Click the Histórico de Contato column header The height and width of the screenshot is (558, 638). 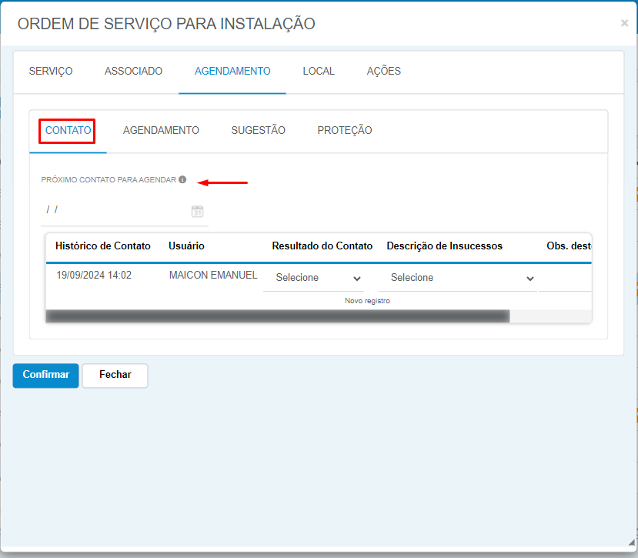103,246
